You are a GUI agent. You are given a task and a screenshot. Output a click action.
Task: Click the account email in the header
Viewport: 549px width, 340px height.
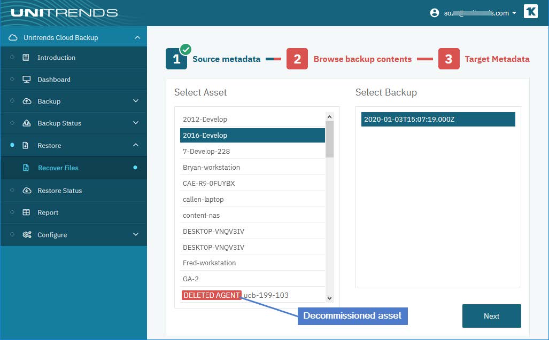(476, 13)
